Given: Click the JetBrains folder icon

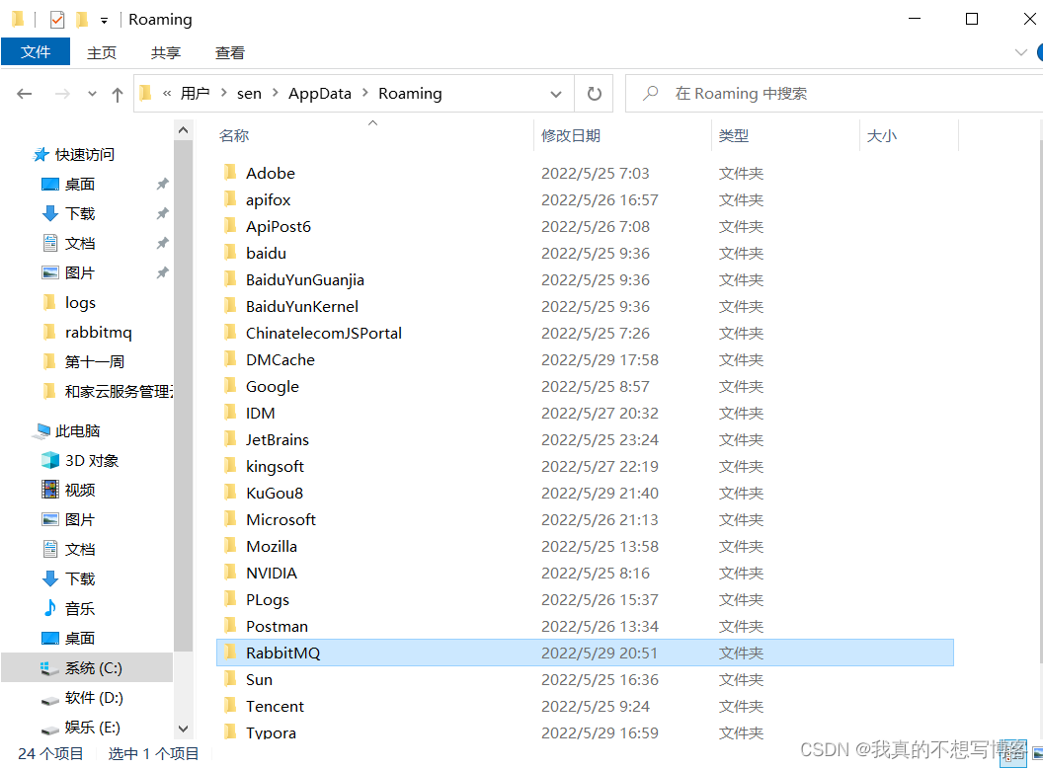Looking at the screenshot, I should [230, 438].
